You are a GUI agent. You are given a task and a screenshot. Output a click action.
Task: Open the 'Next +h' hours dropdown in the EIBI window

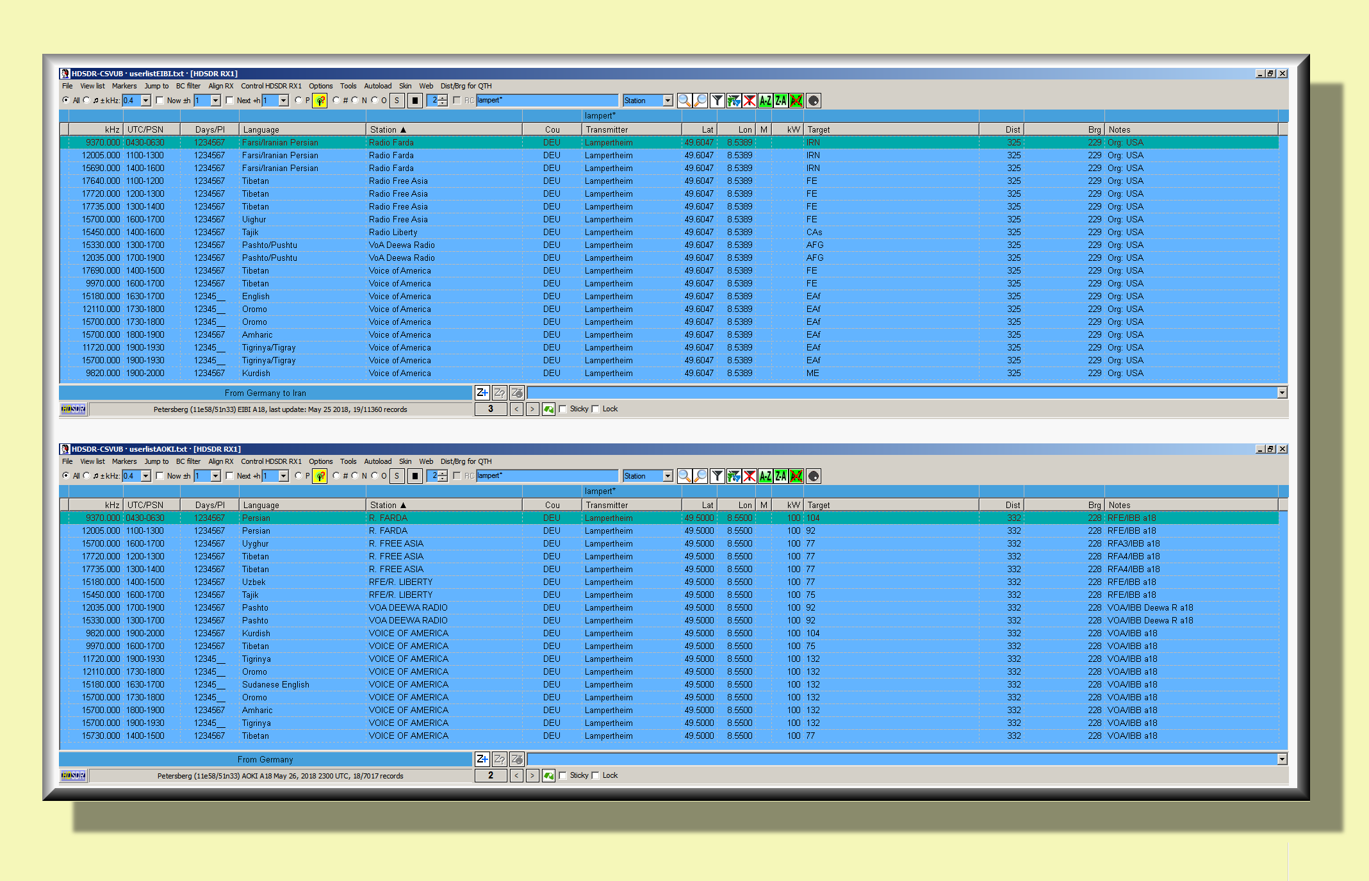[x=283, y=101]
